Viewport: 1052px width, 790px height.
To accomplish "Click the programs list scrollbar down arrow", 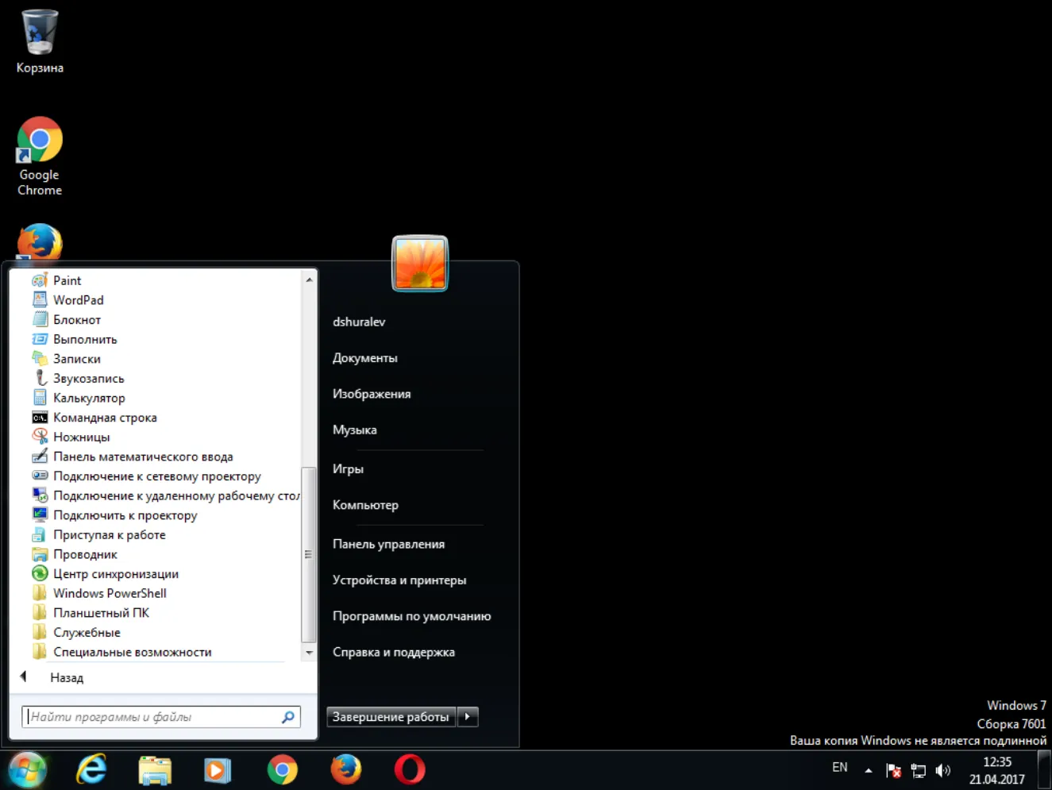I will [x=309, y=653].
